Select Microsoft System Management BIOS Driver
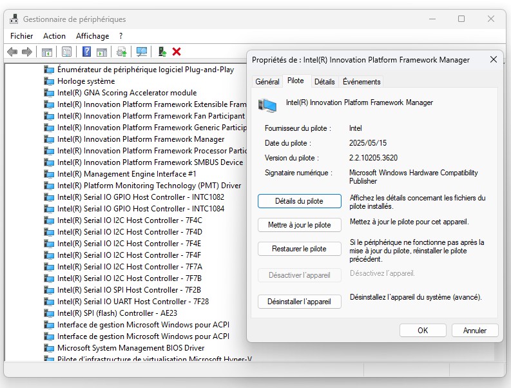The image size is (511, 388). tap(130, 348)
